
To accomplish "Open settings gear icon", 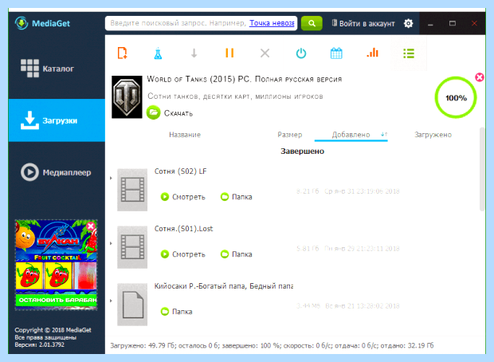I will 408,23.
